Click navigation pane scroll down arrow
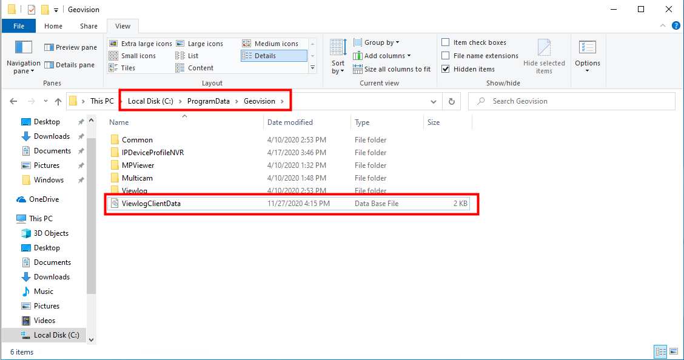 [x=91, y=340]
